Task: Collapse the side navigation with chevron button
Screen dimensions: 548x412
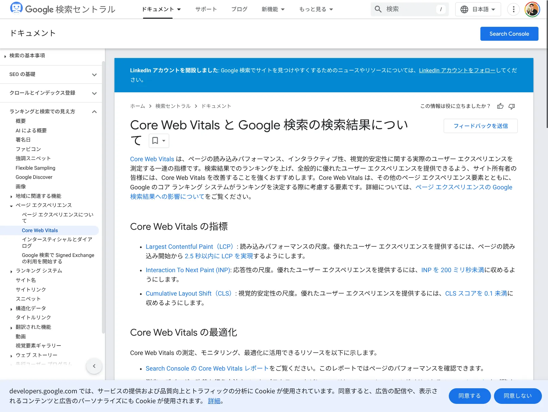Action: pos(94,366)
